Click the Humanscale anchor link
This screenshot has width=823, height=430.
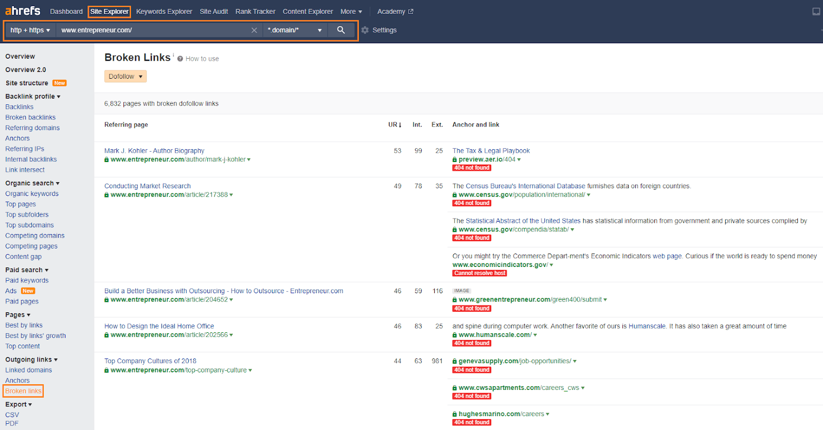pyautogui.click(x=647, y=326)
